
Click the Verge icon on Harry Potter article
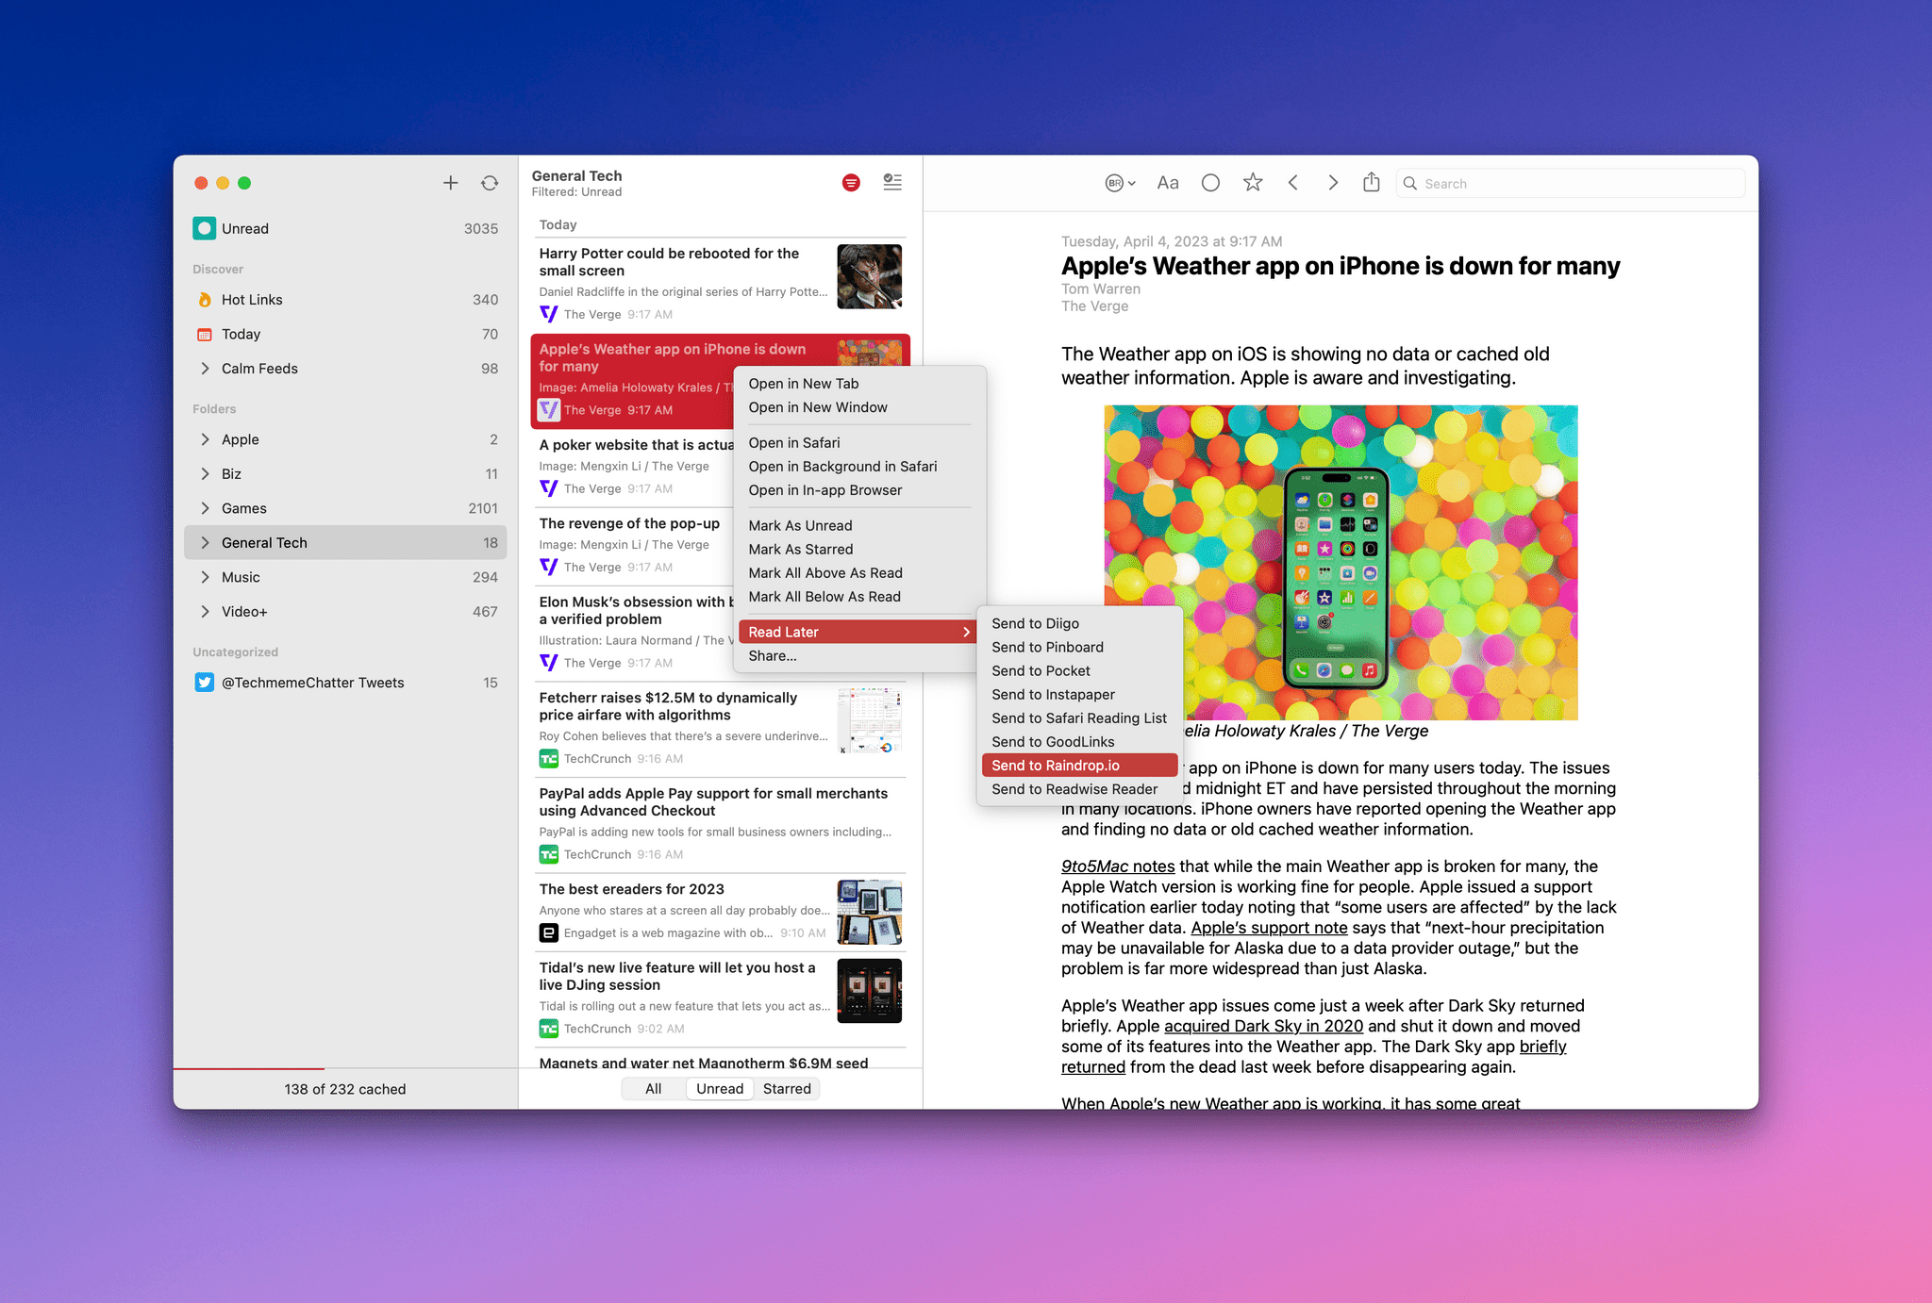[x=549, y=314]
